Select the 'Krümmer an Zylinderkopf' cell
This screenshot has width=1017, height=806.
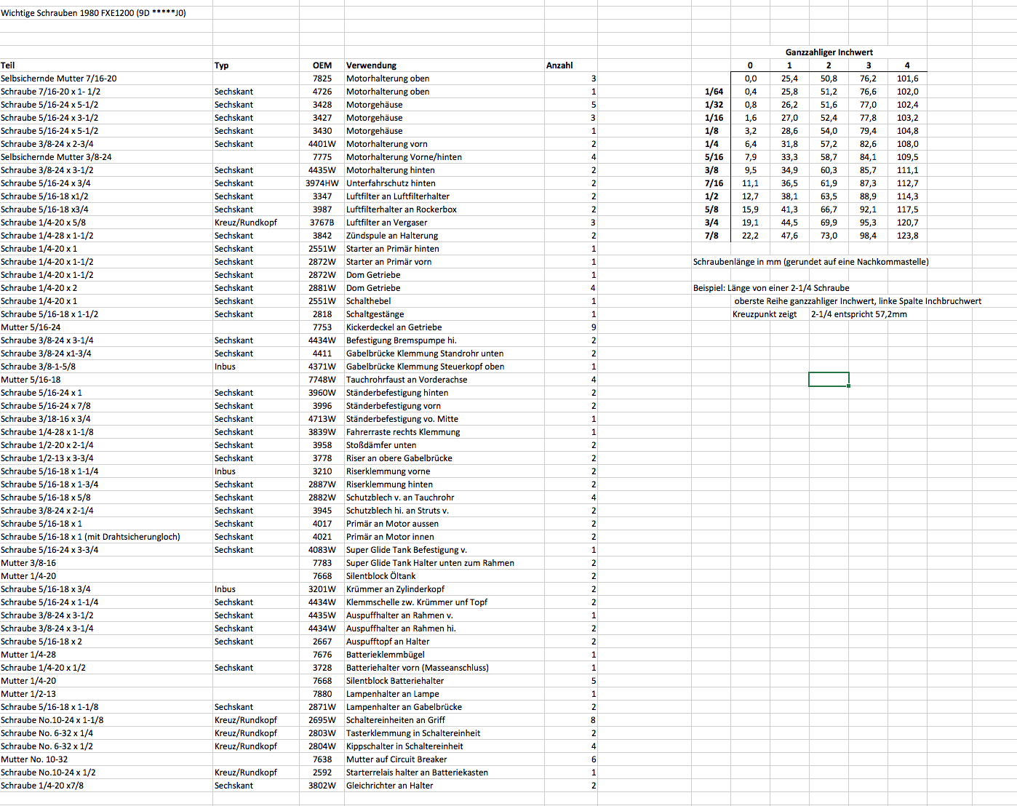pos(395,589)
